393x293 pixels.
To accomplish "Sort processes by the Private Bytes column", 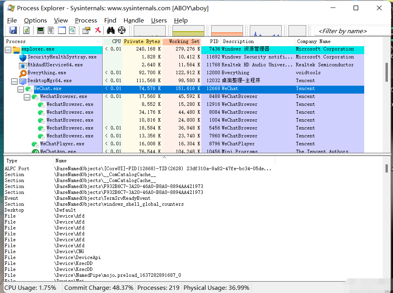I will tap(142, 41).
